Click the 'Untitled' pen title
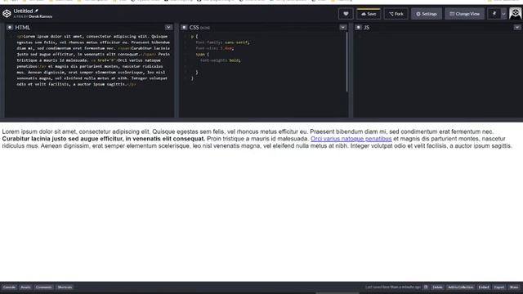The width and height of the screenshot is (523, 294). (23, 11)
